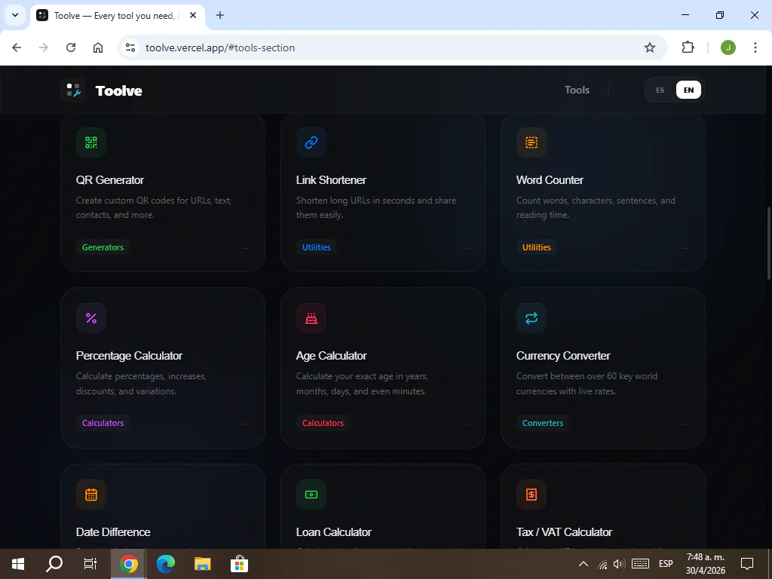Screen dimensions: 772x579
Task: Click the arrow on Link Shortener card
Action: pos(465,247)
